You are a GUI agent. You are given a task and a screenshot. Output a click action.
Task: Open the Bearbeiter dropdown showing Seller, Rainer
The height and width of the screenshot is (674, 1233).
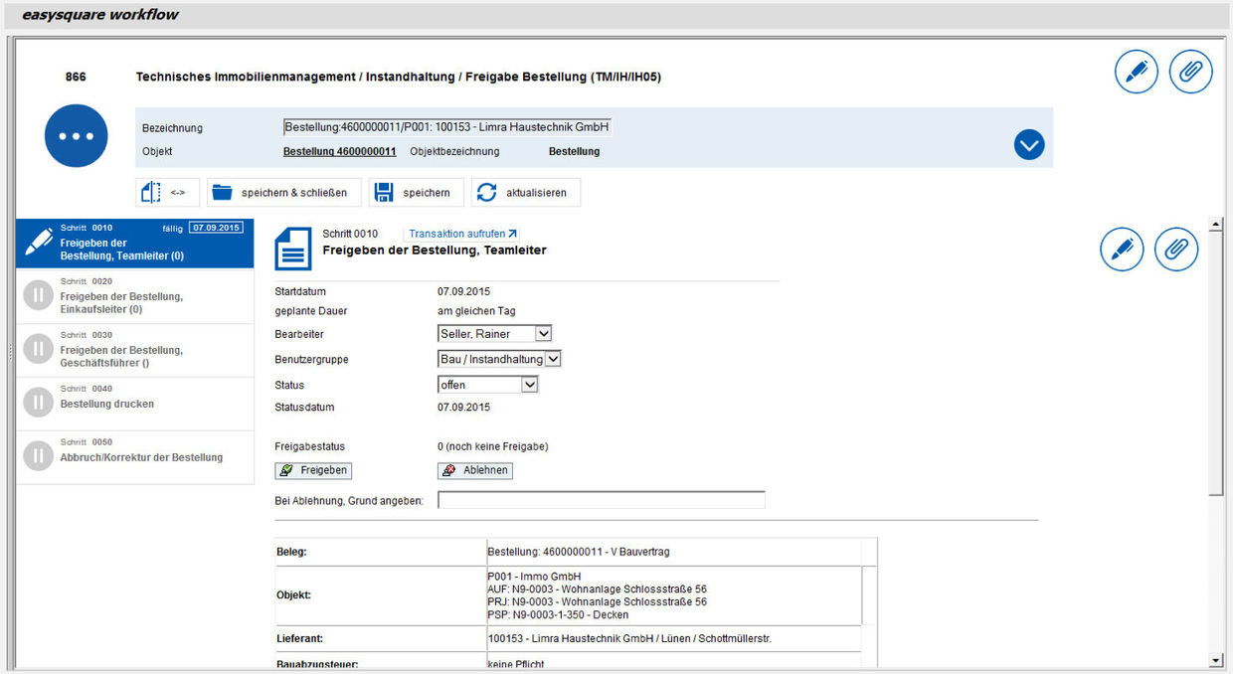[x=494, y=333]
